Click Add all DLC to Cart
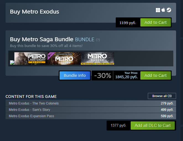This screenshot has width=183, height=141. pos(153,126)
